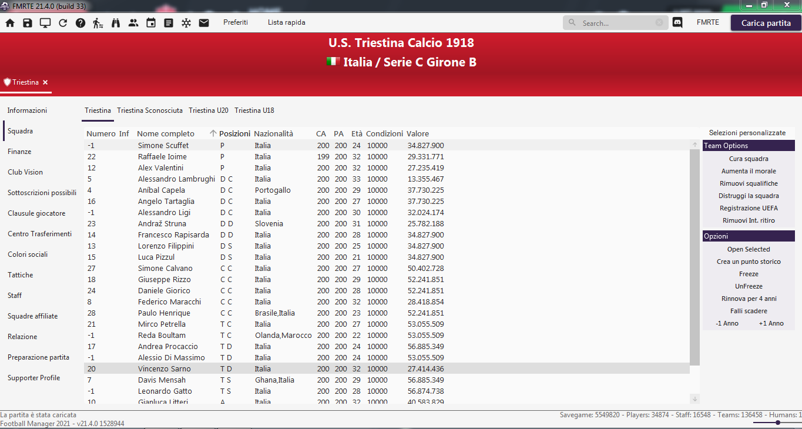This screenshot has width=802, height=429.
Task: Click the snowflake freezer icon
Action: (x=186, y=23)
